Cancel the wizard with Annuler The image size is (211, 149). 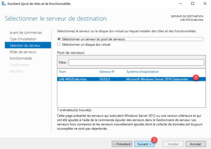click(x=196, y=144)
